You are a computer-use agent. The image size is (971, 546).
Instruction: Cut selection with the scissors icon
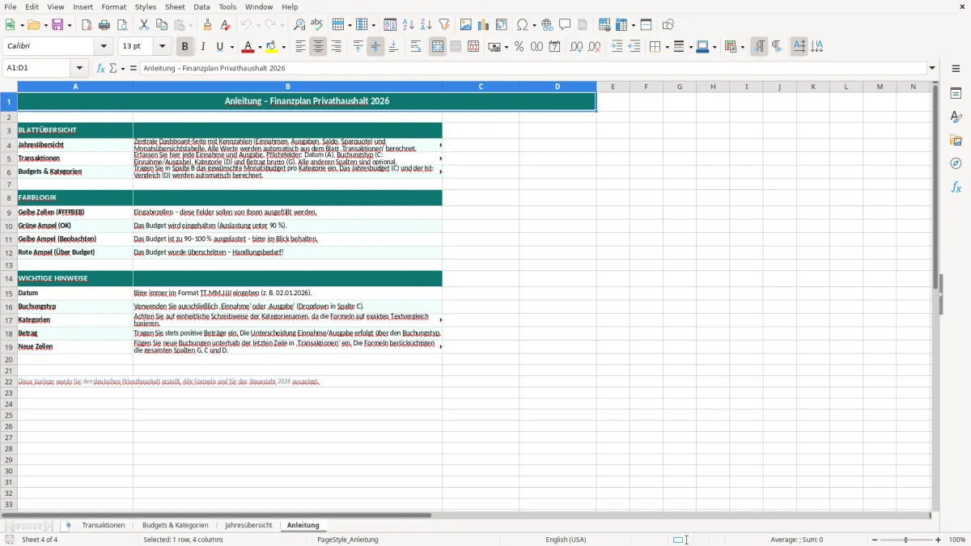(x=144, y=25)
